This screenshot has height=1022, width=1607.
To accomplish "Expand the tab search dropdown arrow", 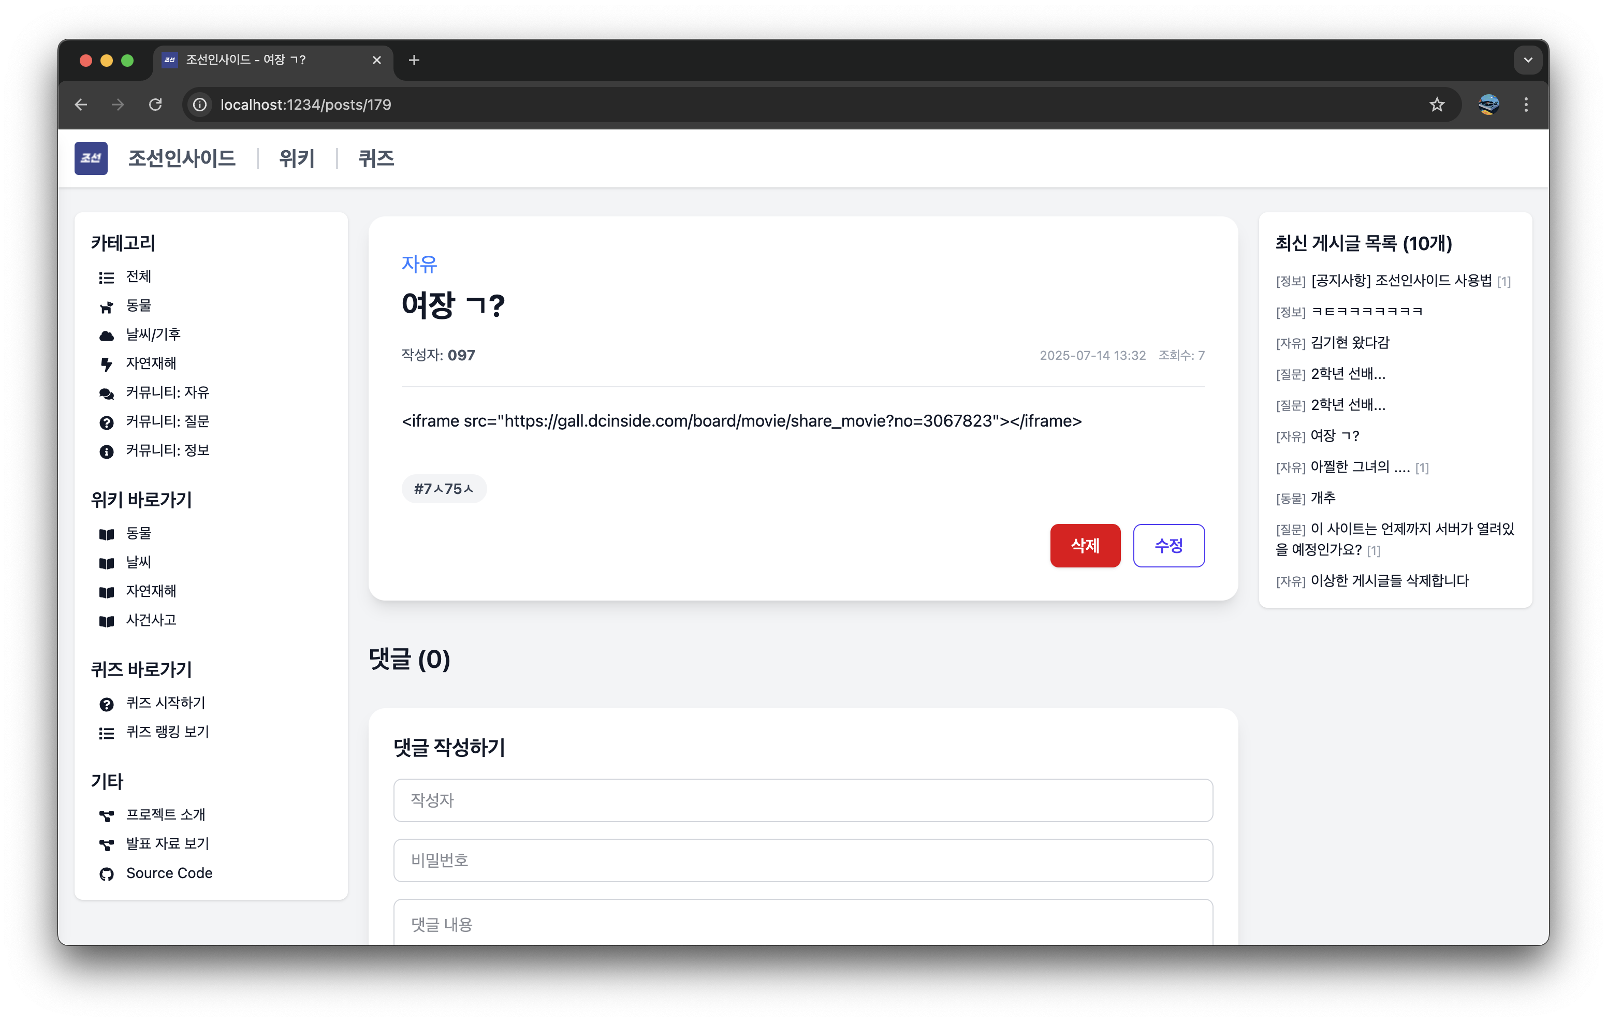I will [x=1528, y=60].
